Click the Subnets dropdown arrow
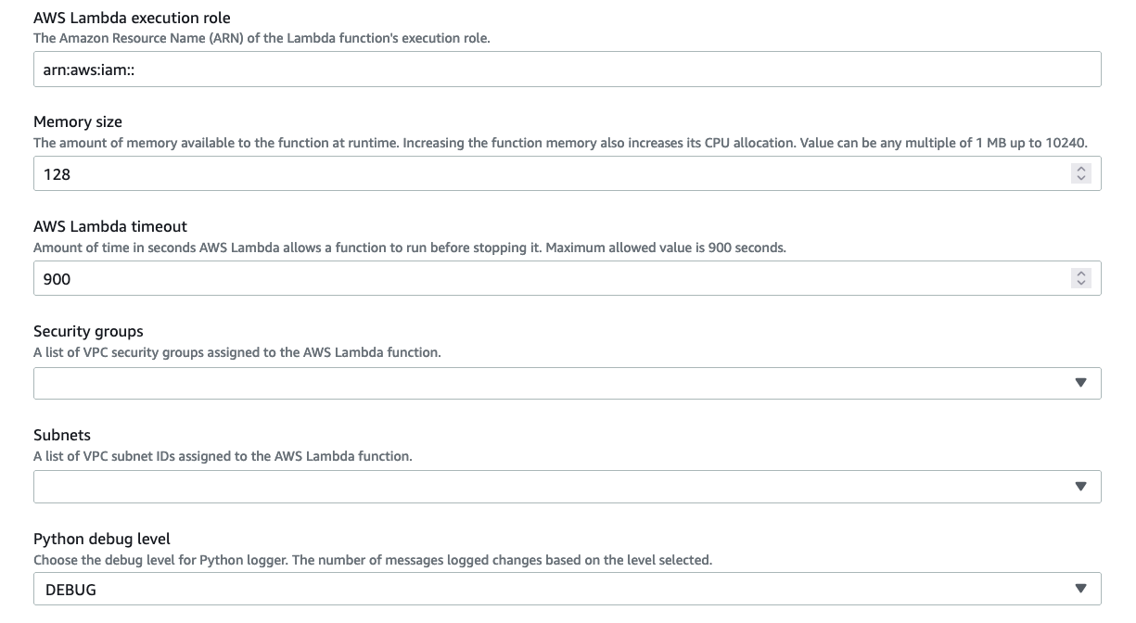This screenshot has height=623, width=1136. click(x=1079, y=486)
